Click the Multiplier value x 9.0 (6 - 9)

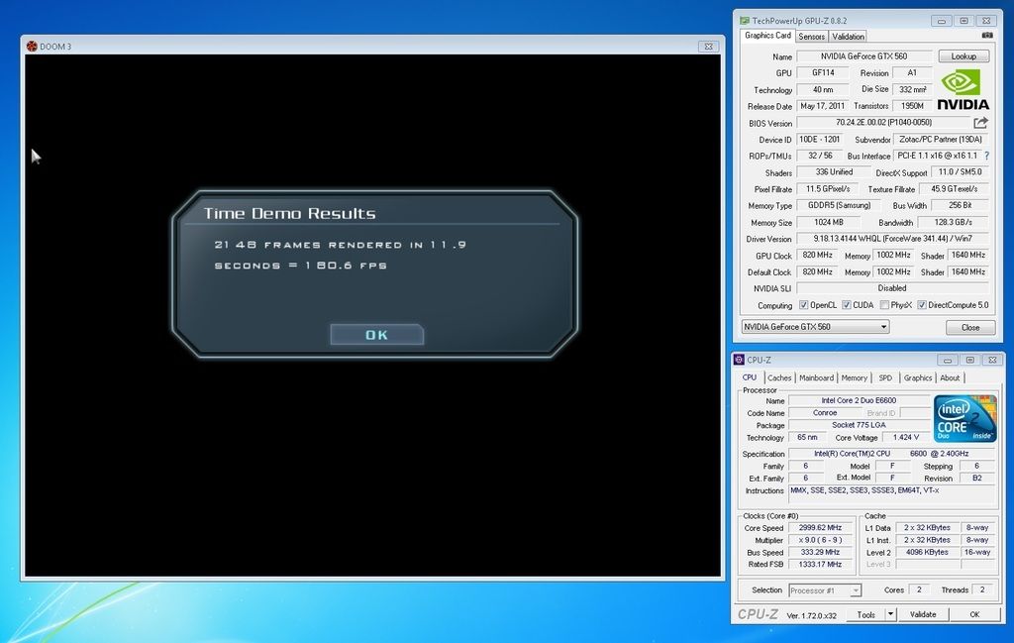(x=820, y=540)
